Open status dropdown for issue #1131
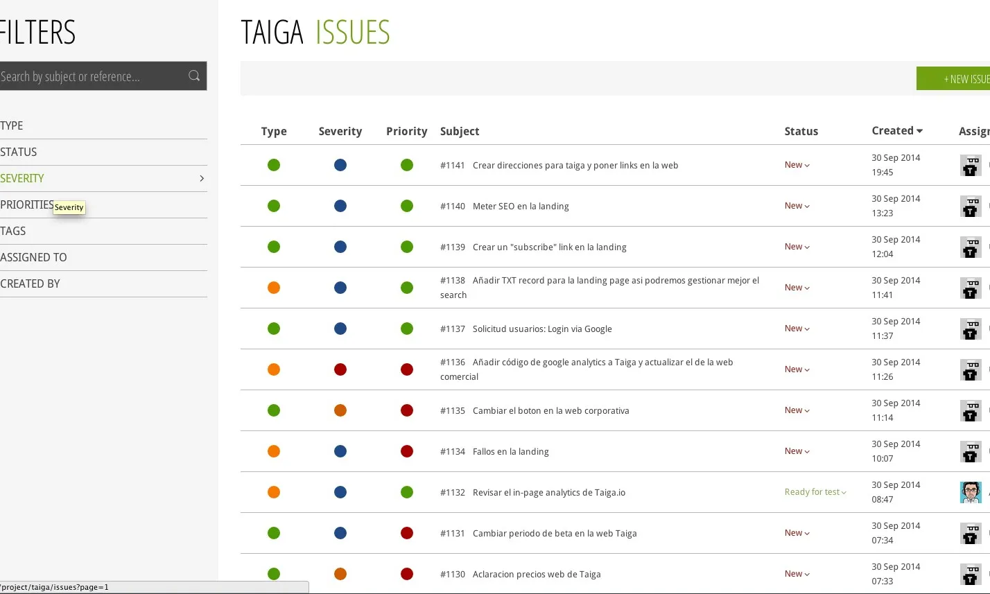The image size is (990, 594). 797,533
